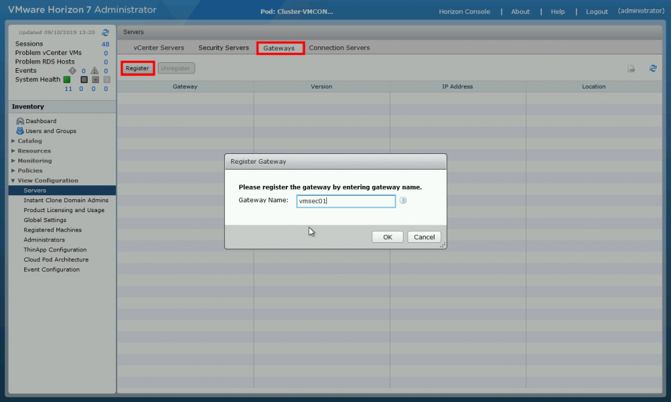Refresh the Gateways list
Screen dimensions: 671x402
click(653, 68)
